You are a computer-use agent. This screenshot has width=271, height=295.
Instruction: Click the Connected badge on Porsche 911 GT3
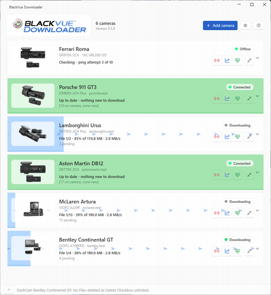pyautogui.click(x=240, y=87)
